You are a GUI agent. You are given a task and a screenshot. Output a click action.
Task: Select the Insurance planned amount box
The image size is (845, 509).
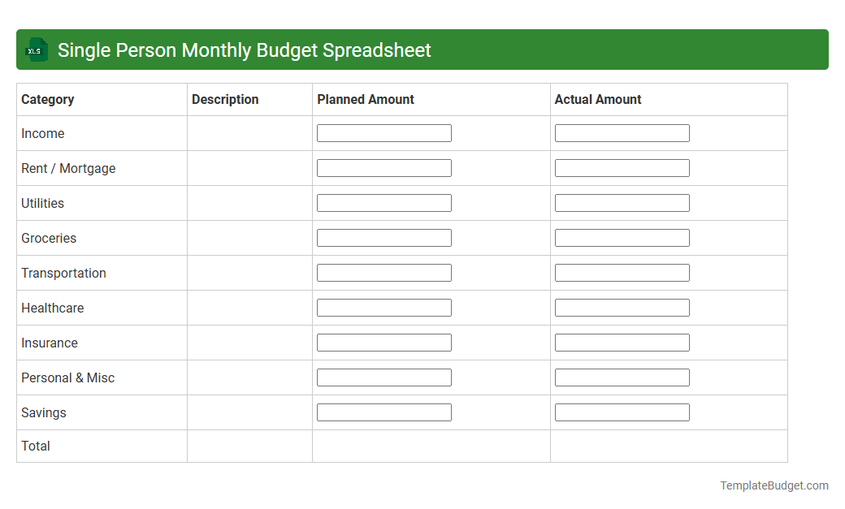(x=384, y=342)
